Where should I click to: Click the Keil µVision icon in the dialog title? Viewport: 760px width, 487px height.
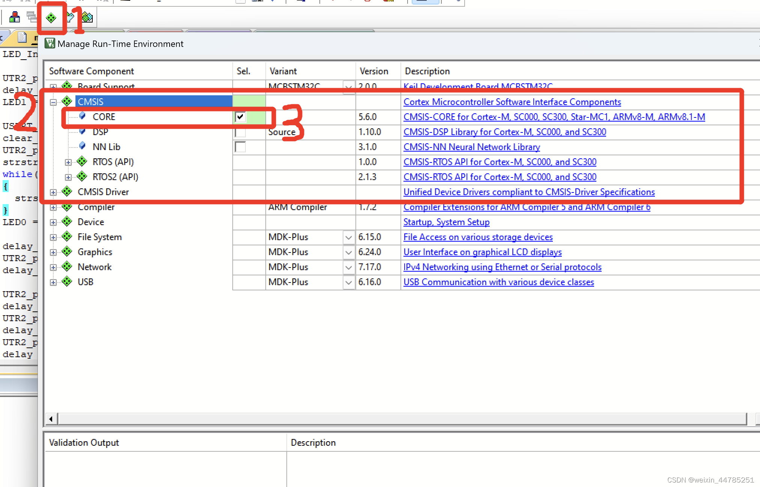click(x=50, y=44)
